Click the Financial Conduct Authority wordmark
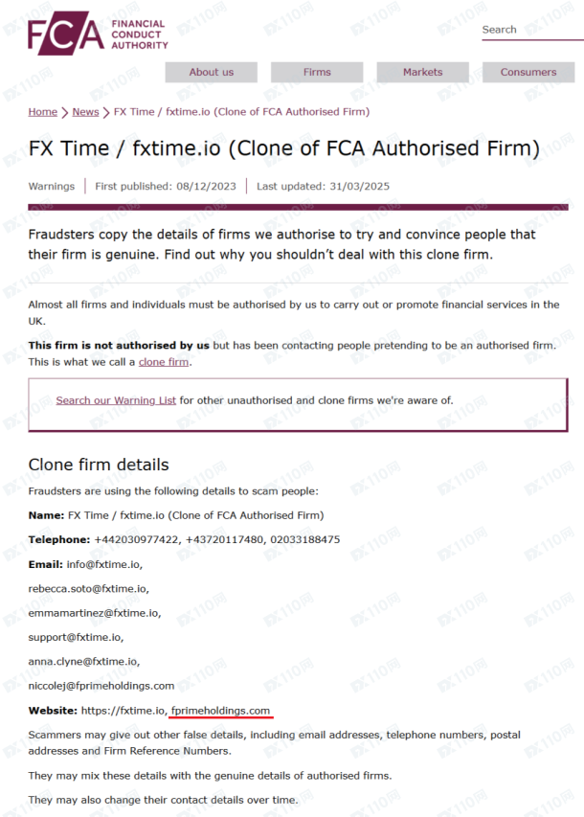Viewport: 584px width, 817px height. pyautogui.click(x=140, y=34)
